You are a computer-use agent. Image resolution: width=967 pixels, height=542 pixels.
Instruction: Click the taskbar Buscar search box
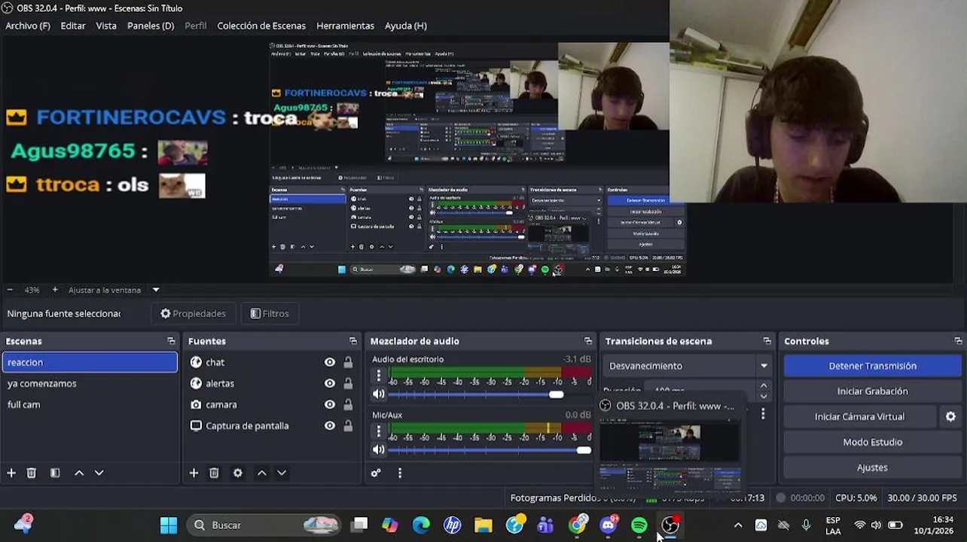(264, 525)
